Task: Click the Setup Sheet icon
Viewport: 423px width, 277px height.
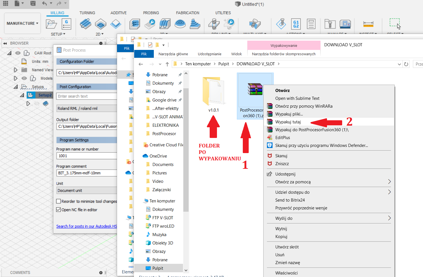Action: pyautogui.click(x=311, y=24)
